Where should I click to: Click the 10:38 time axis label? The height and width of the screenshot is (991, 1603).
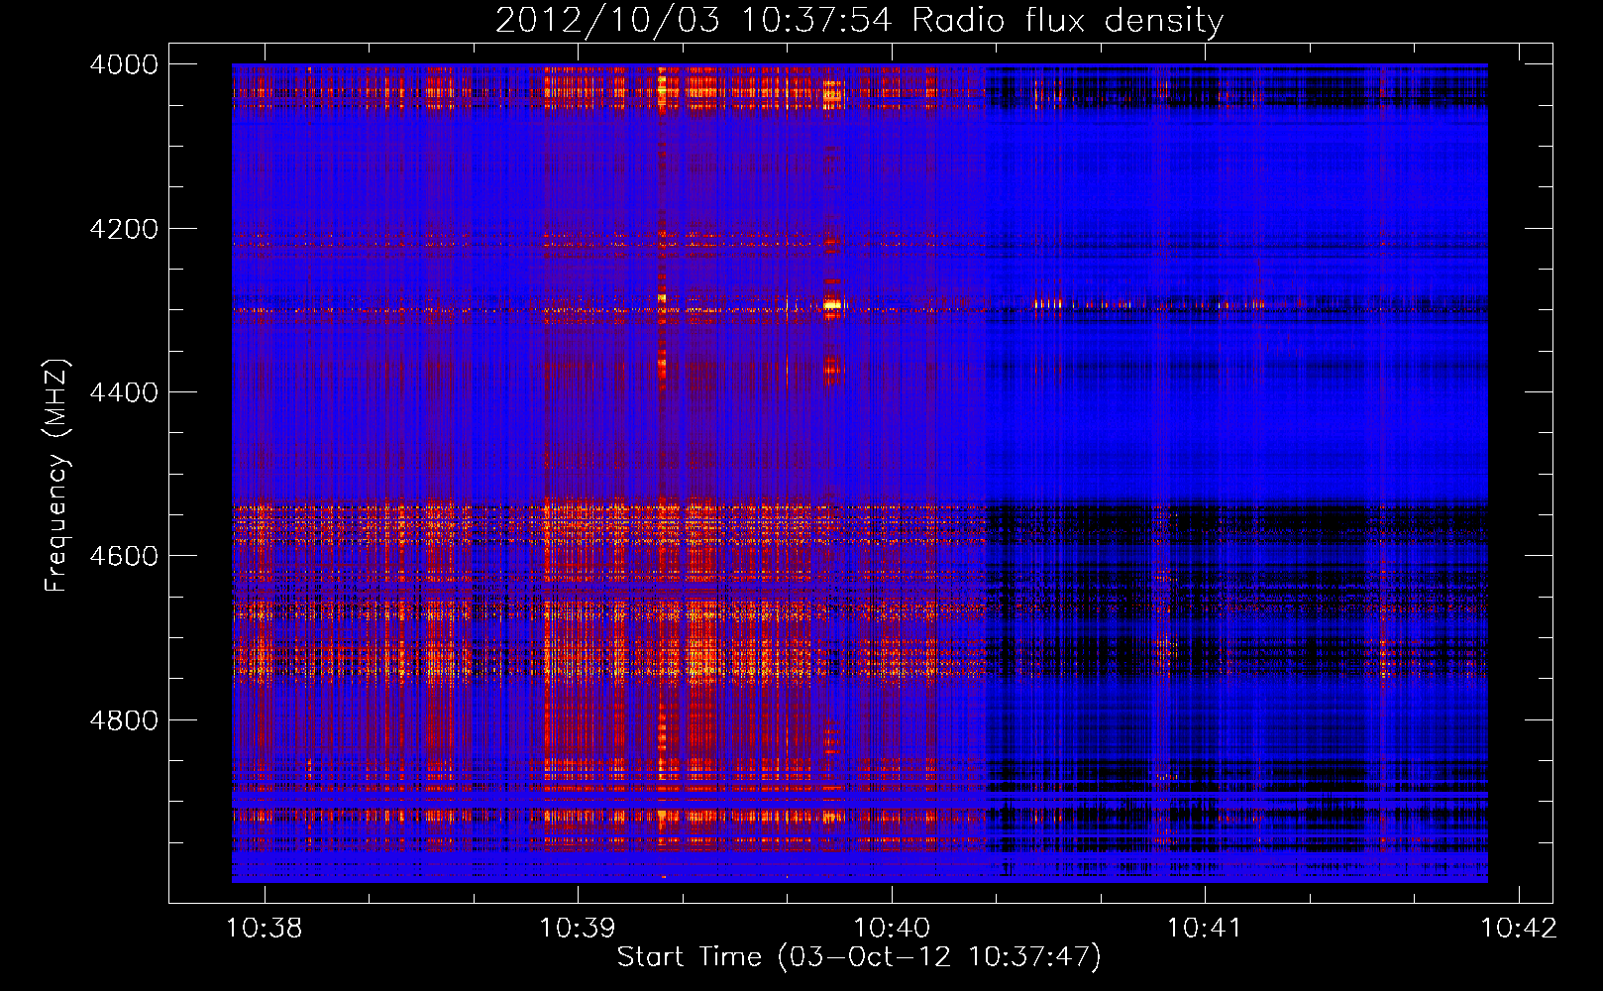pos(265,928)
